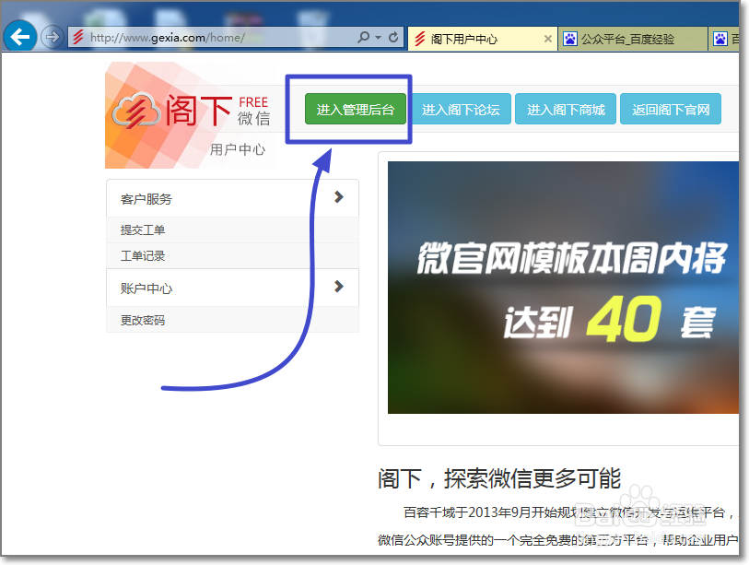Expand the 账户中心 chevron arrow
This screenshot has height=565, width=749.
point(339,287)
